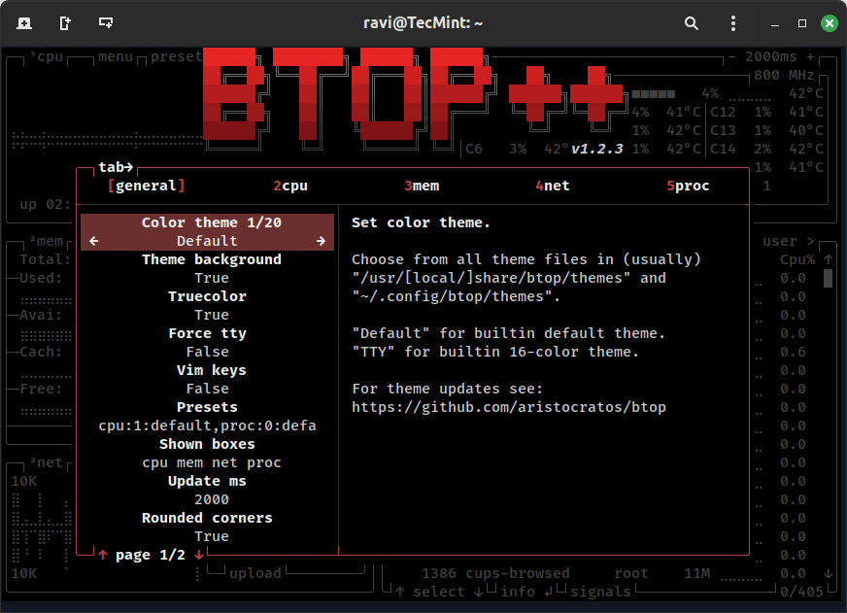
Task: Select the Shown boxes option heading
Action: pyautogui.click(x=208, y=445)
